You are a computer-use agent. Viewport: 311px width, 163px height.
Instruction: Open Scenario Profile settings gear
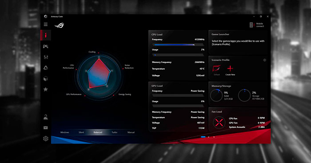point(265,60)
